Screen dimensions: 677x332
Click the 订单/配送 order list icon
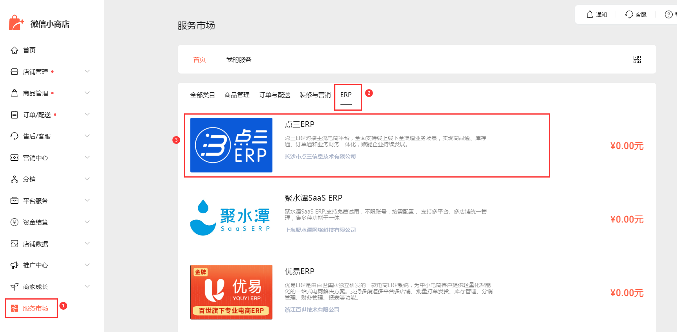point(14,115)
